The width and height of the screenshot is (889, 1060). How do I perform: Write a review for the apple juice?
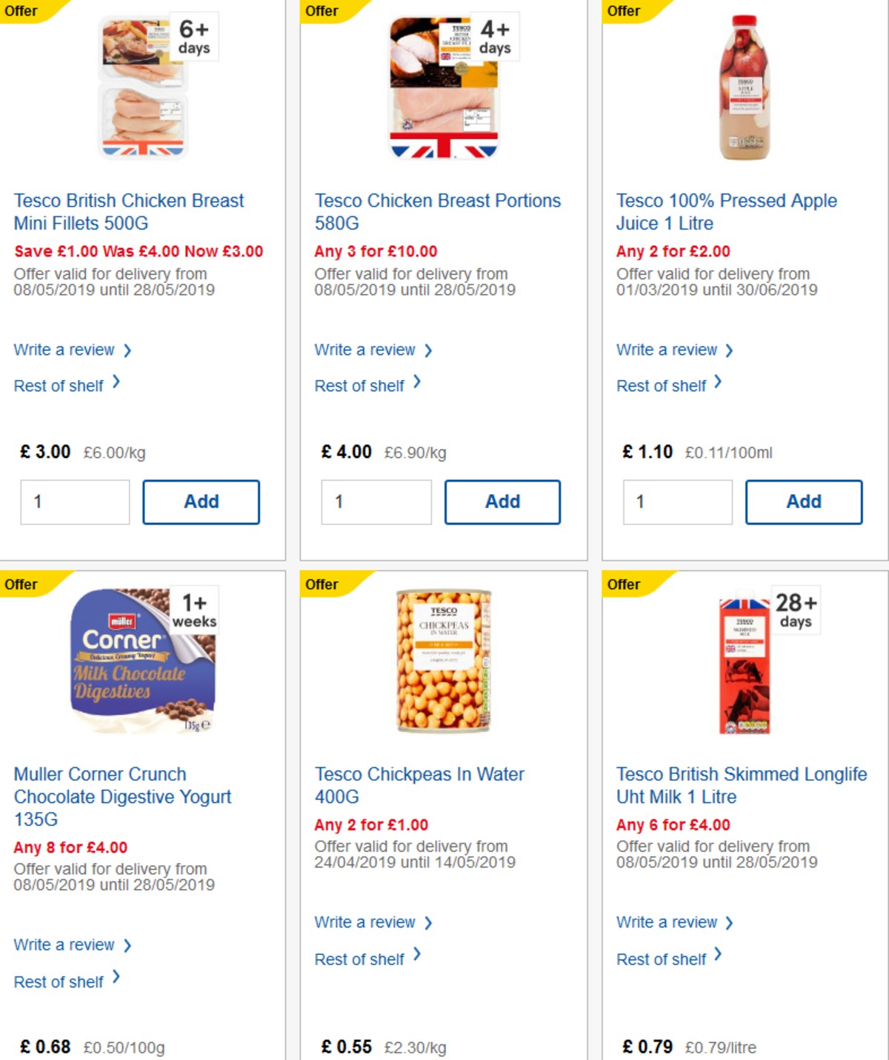click(667, 350)
